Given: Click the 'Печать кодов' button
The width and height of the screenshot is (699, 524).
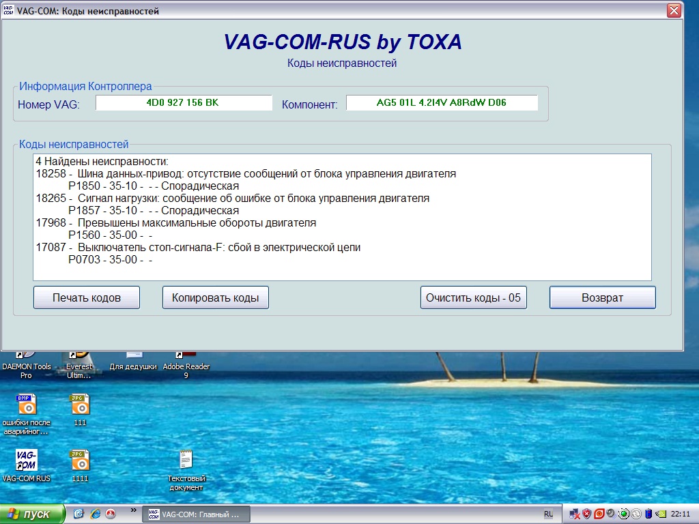Looking at the screenshot, I should (87, 297).
